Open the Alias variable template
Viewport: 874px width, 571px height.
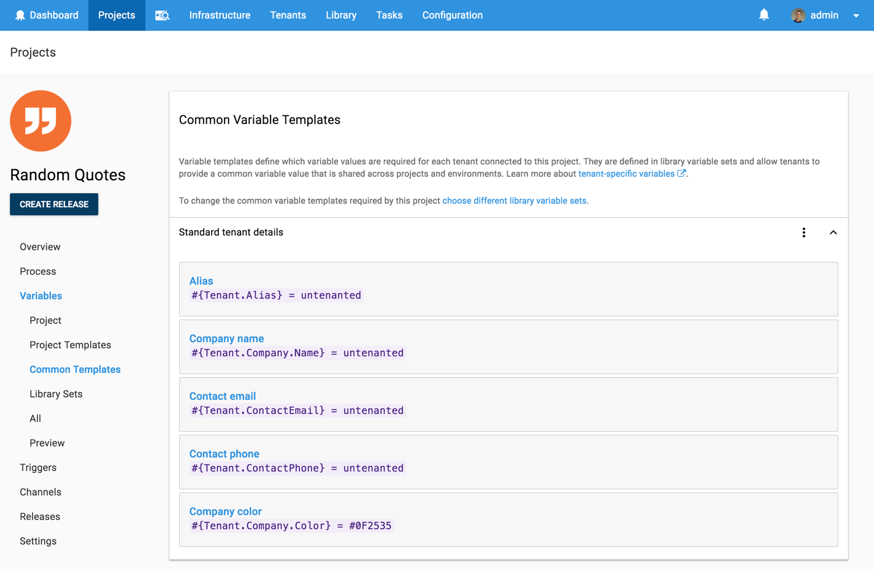[201, 281]
